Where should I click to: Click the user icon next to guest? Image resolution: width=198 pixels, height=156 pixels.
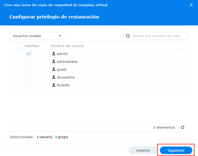(54, 69)
